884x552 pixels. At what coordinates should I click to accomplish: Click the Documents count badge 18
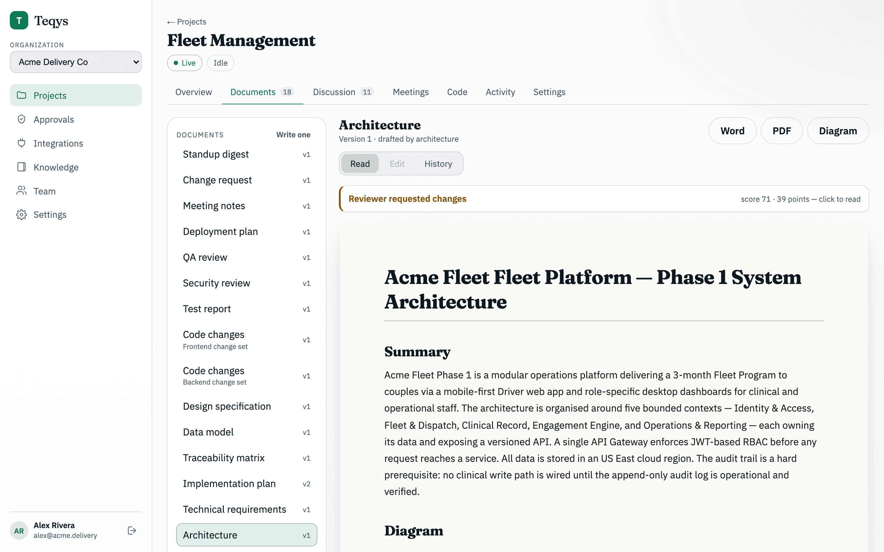pos(287,92)
